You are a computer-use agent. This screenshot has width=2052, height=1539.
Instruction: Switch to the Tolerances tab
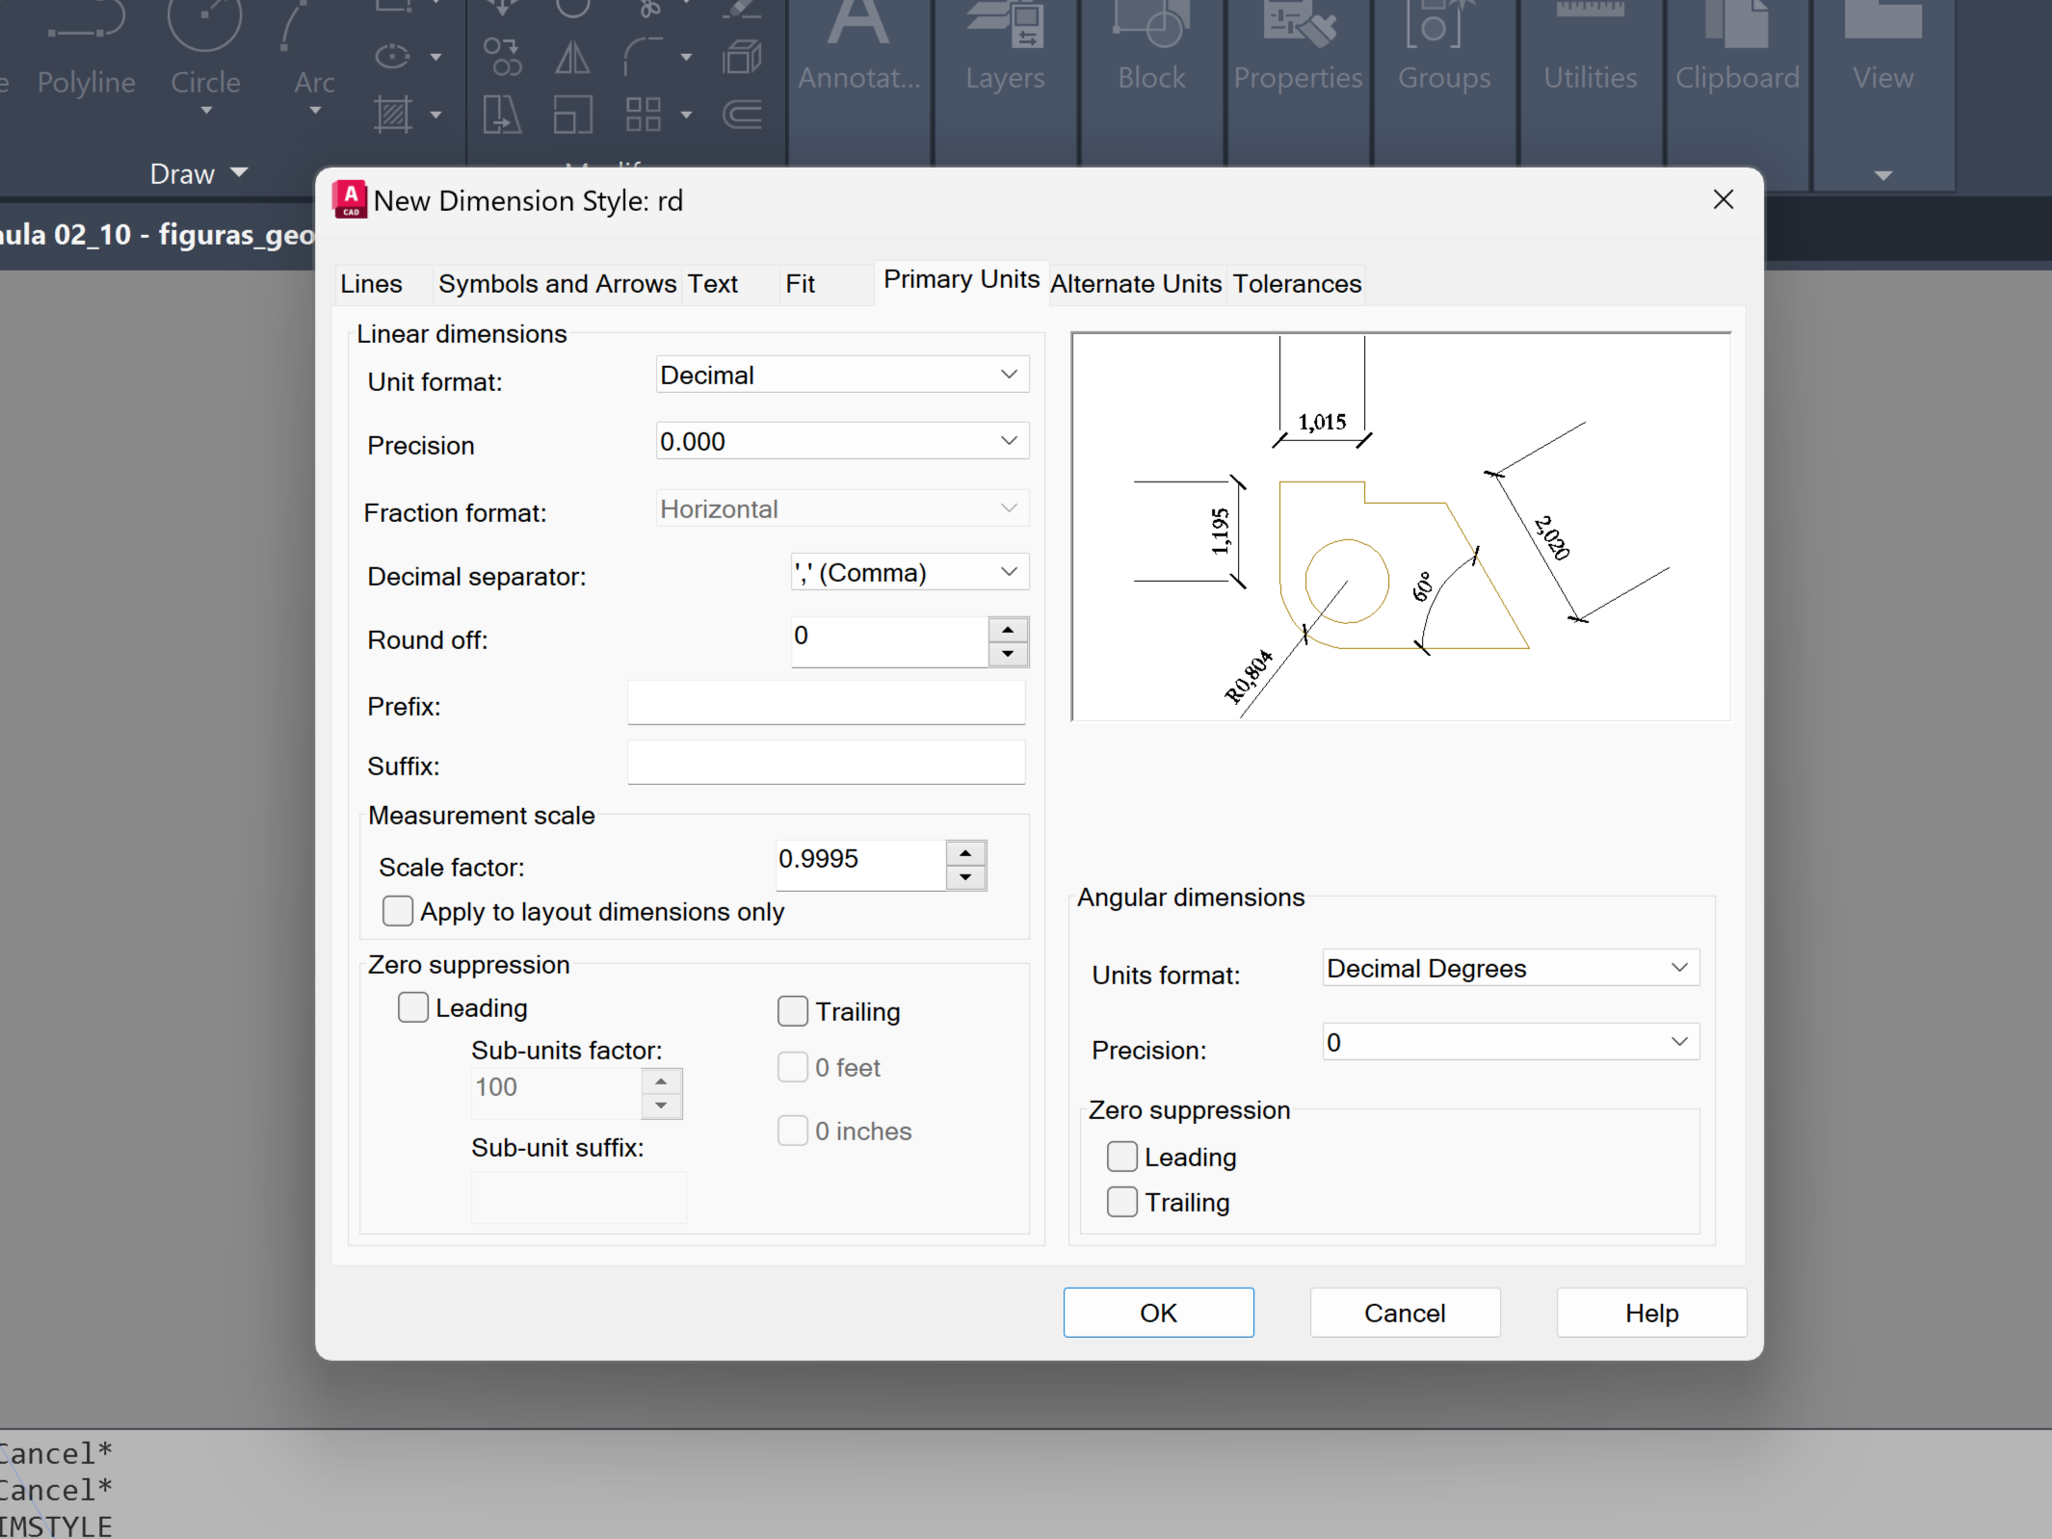click(x=1297, y=284)
